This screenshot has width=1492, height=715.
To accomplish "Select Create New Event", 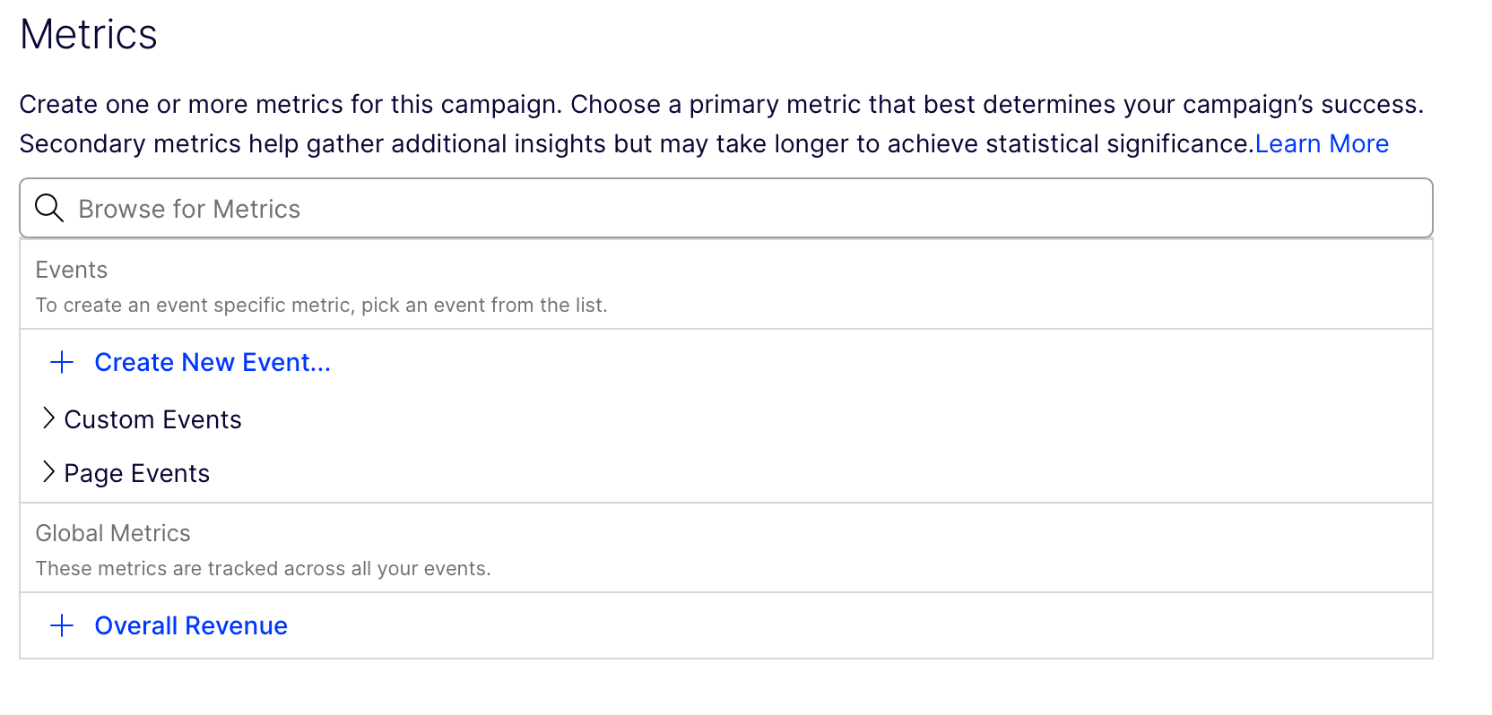I will [x=212, y=362].
